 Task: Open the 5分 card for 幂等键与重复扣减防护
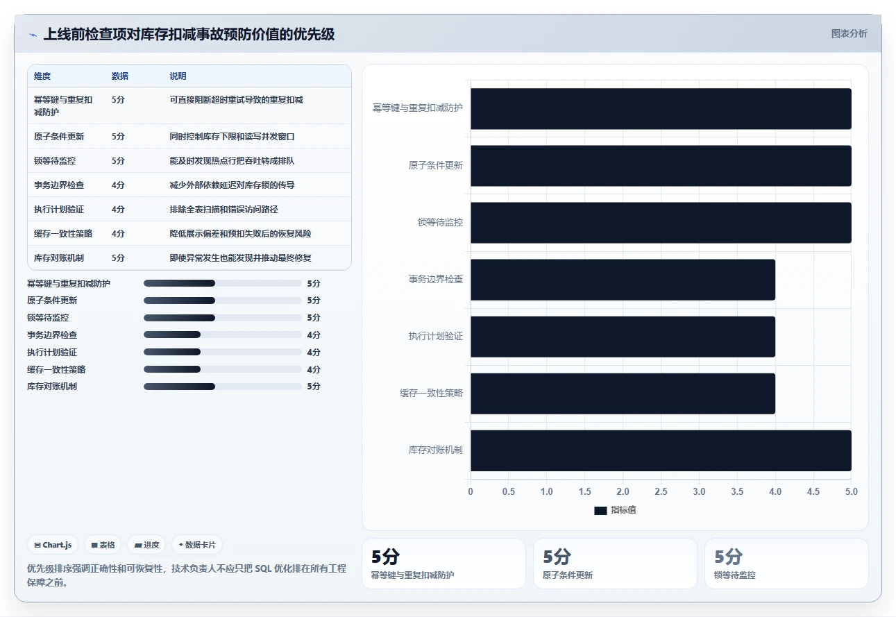[x=443, y=564]
